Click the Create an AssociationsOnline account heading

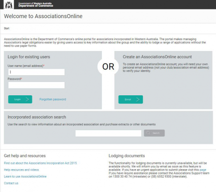[157, 57]
